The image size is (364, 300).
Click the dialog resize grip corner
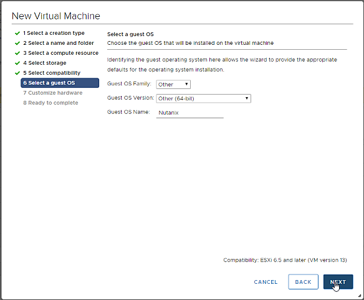point(360,296)
